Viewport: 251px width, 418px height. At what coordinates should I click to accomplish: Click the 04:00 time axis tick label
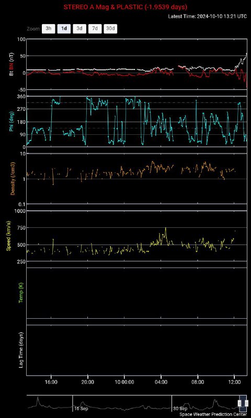[x=161, y=382]
